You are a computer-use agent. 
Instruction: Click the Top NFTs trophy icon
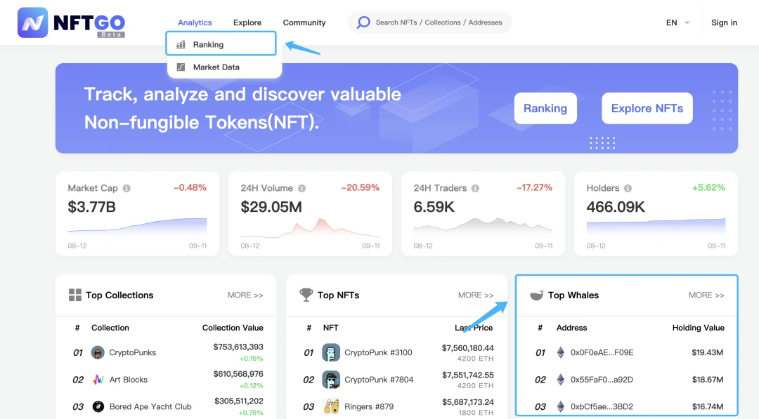(306, 294)
